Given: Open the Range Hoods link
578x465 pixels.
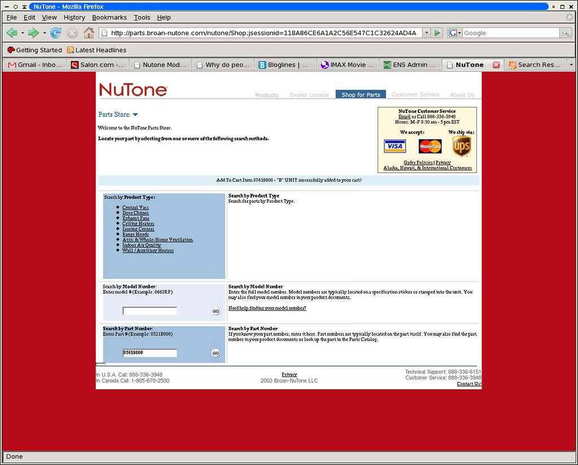Looking at the screenshot, I should [x=135, y=234].
